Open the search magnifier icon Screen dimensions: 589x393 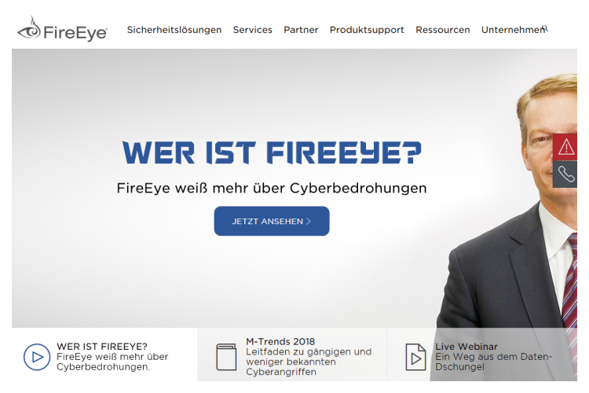coord(546,28)
